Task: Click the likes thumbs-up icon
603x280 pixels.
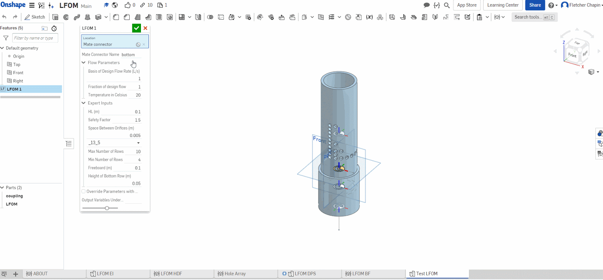Action: [x=128, y=5]
